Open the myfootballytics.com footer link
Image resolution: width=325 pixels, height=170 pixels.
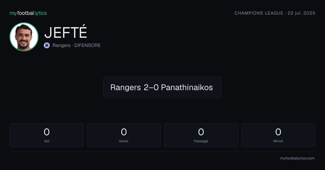pyautogui.click(x=297, y=158)
